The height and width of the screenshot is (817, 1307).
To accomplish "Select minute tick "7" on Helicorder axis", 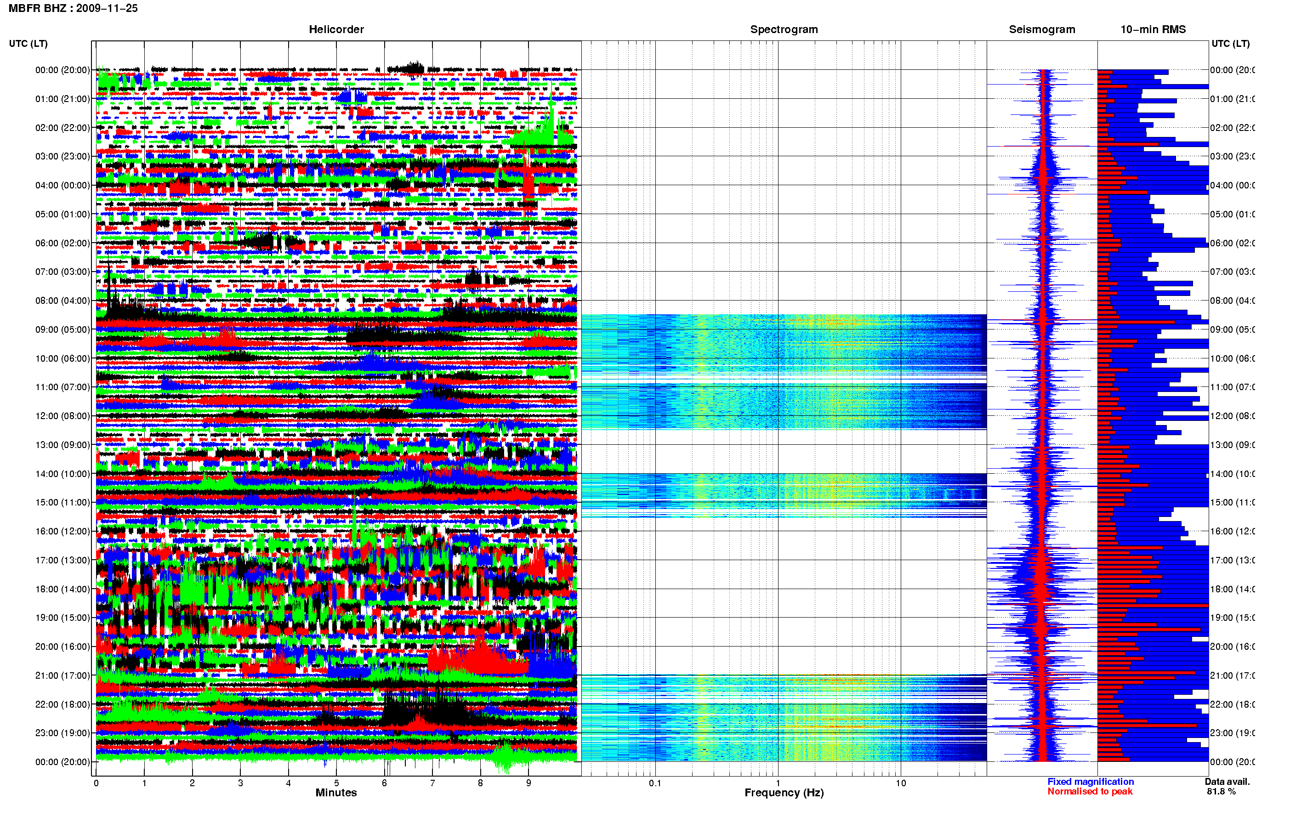I will click(432, 783).
